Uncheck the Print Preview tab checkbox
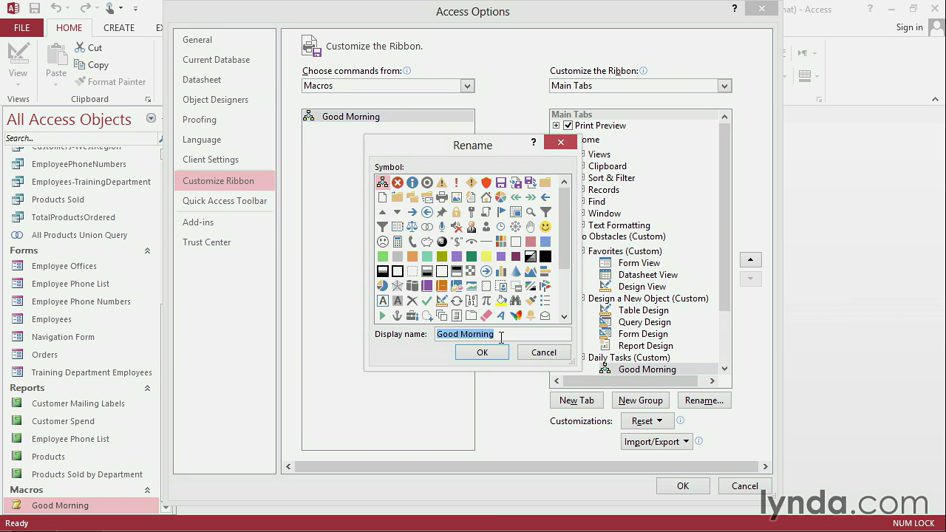 tap(568, 126)
